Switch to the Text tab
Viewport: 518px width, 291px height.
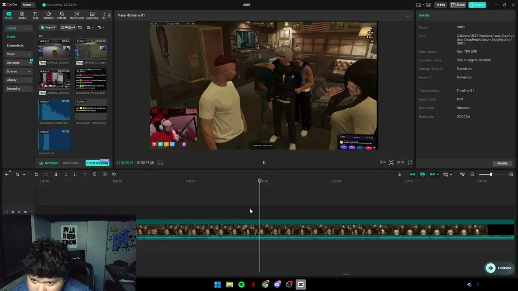(x=35, y=15)
